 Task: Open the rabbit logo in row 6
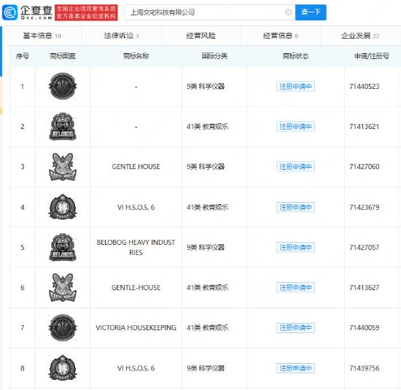tap(63, 287)
